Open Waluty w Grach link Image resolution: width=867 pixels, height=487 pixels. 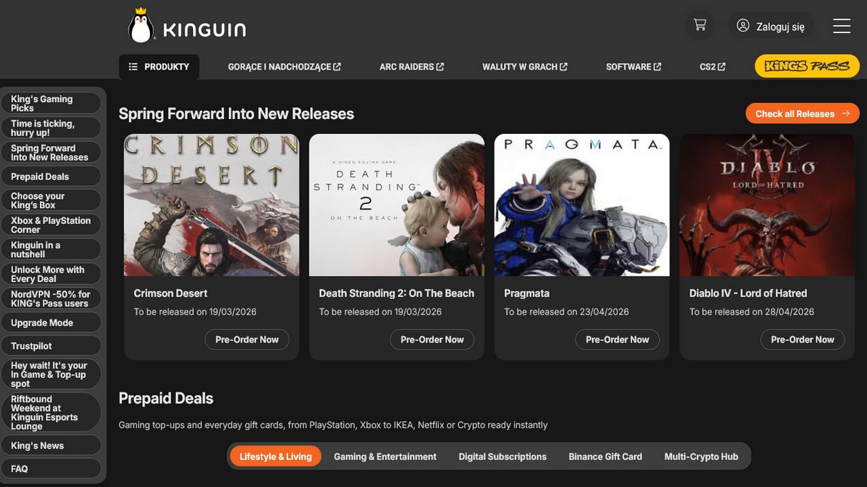pos(524,66)
